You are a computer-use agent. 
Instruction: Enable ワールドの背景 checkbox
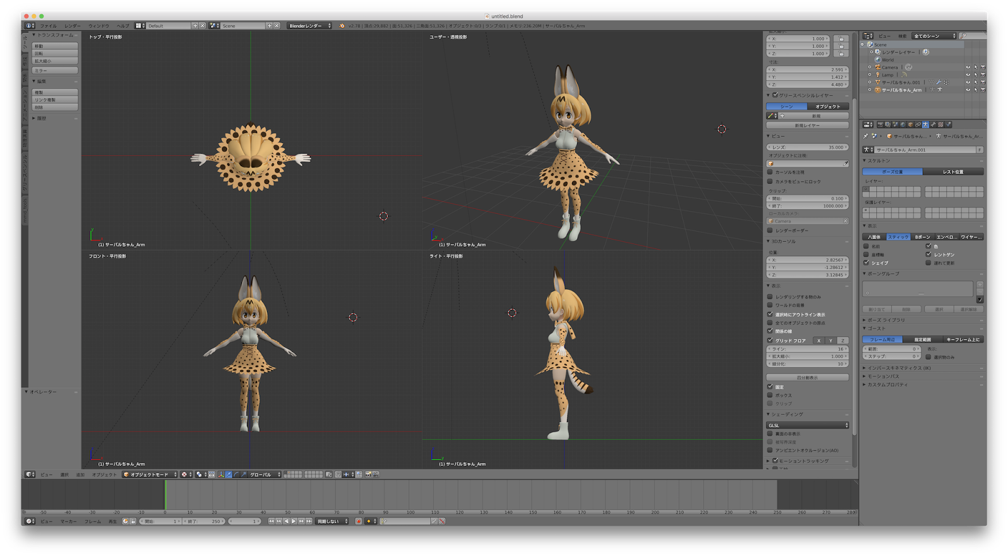[770, 305]
